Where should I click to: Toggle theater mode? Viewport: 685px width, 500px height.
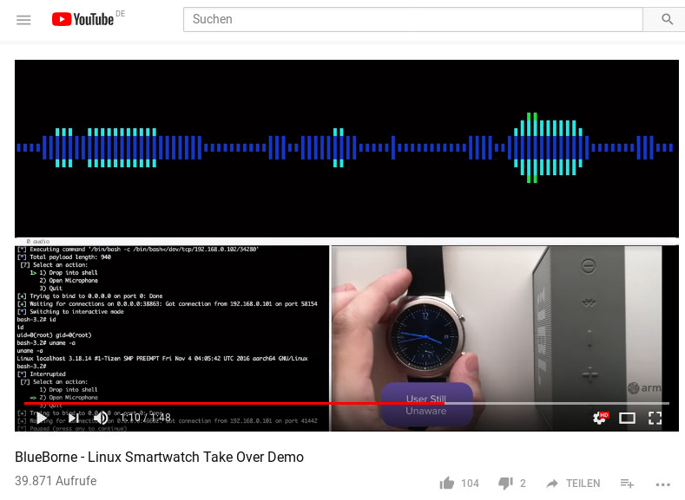(628, 419)
